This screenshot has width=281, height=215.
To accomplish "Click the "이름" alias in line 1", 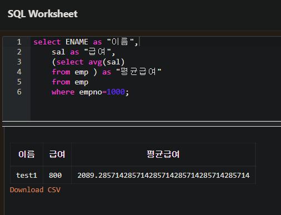I will [x=121, y=42].
